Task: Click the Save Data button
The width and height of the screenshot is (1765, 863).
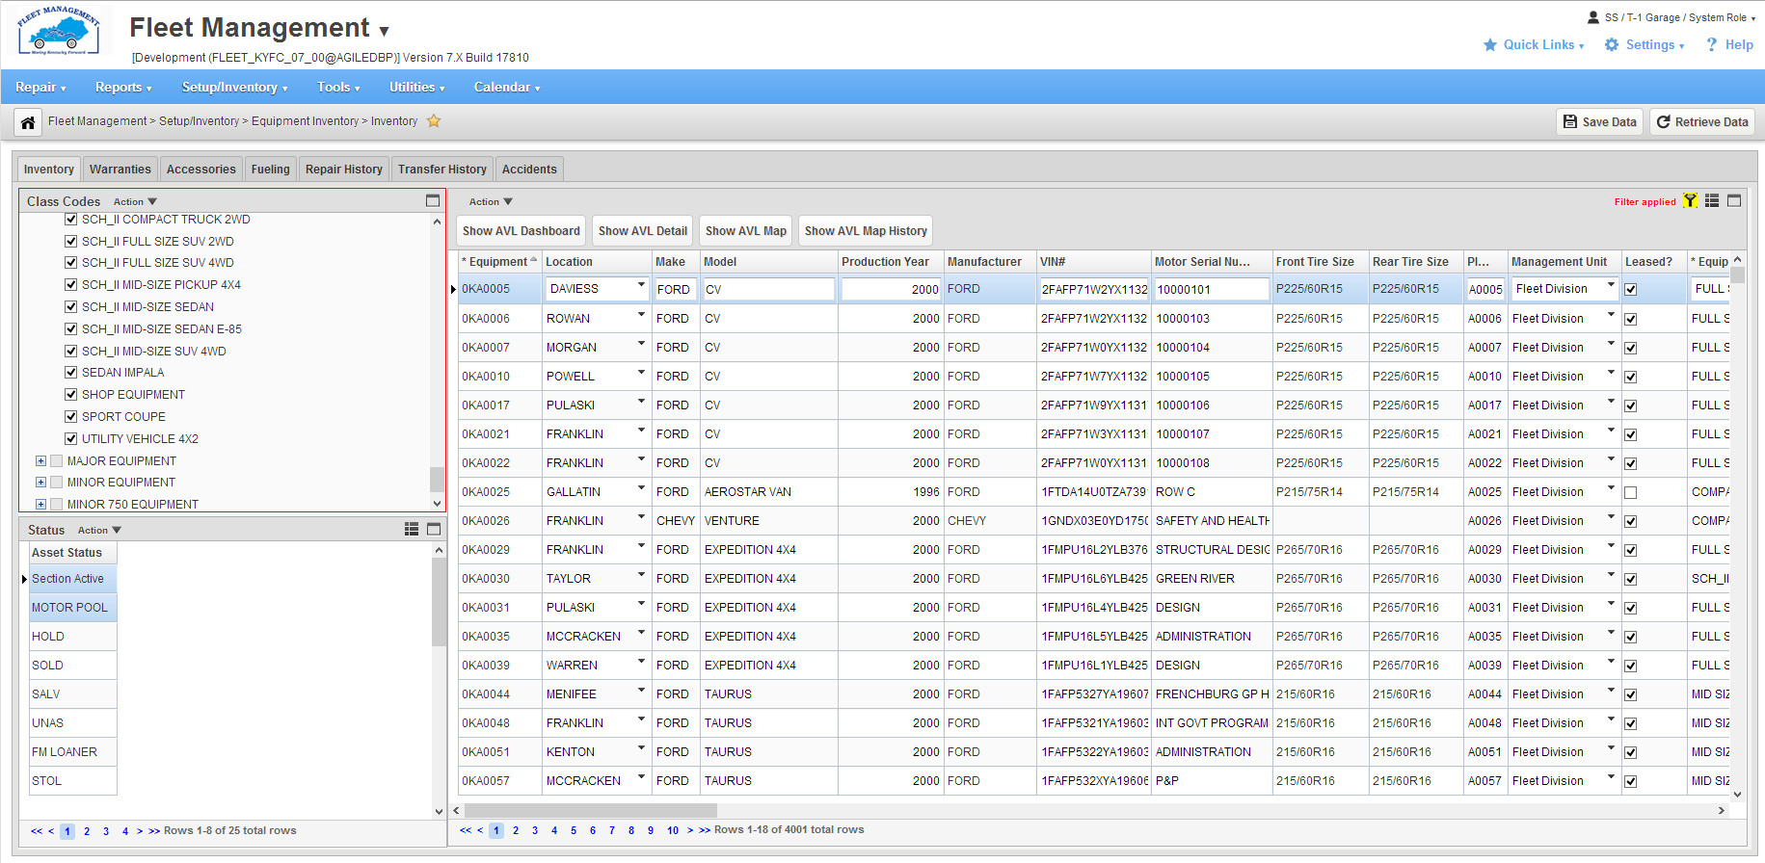Action: (1600, 122)
